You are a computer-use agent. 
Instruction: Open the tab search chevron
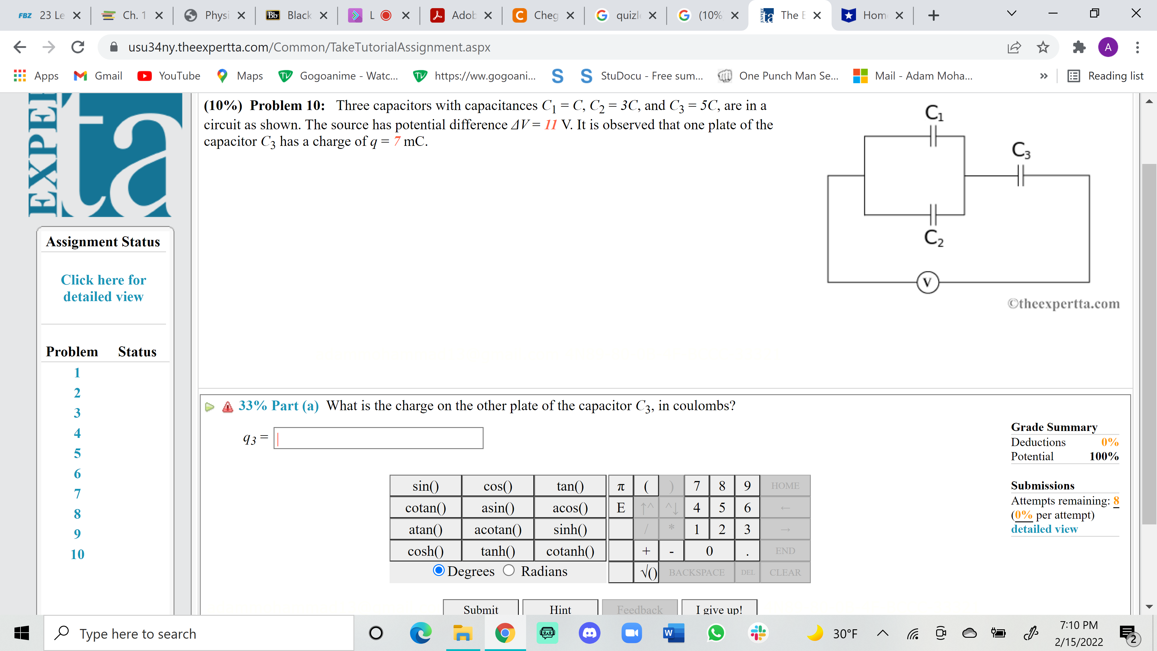(x=1011, y=14)
